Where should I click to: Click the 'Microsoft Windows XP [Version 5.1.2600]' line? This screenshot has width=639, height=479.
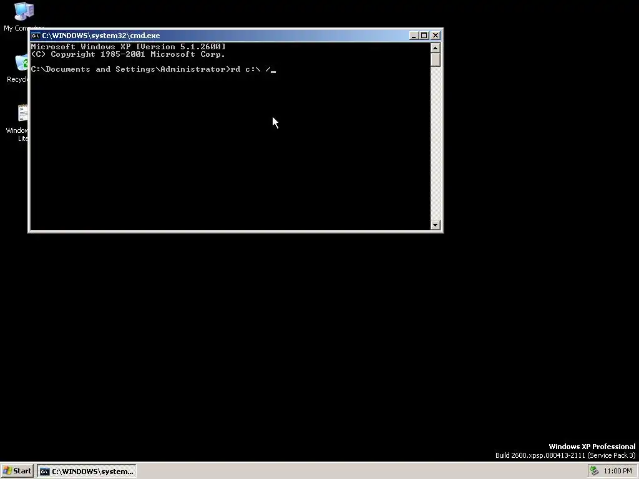129,46
